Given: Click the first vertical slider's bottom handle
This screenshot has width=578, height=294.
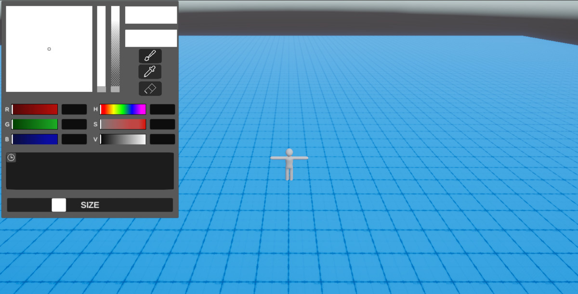Looking at the screenshot, I should pos(101,89).
